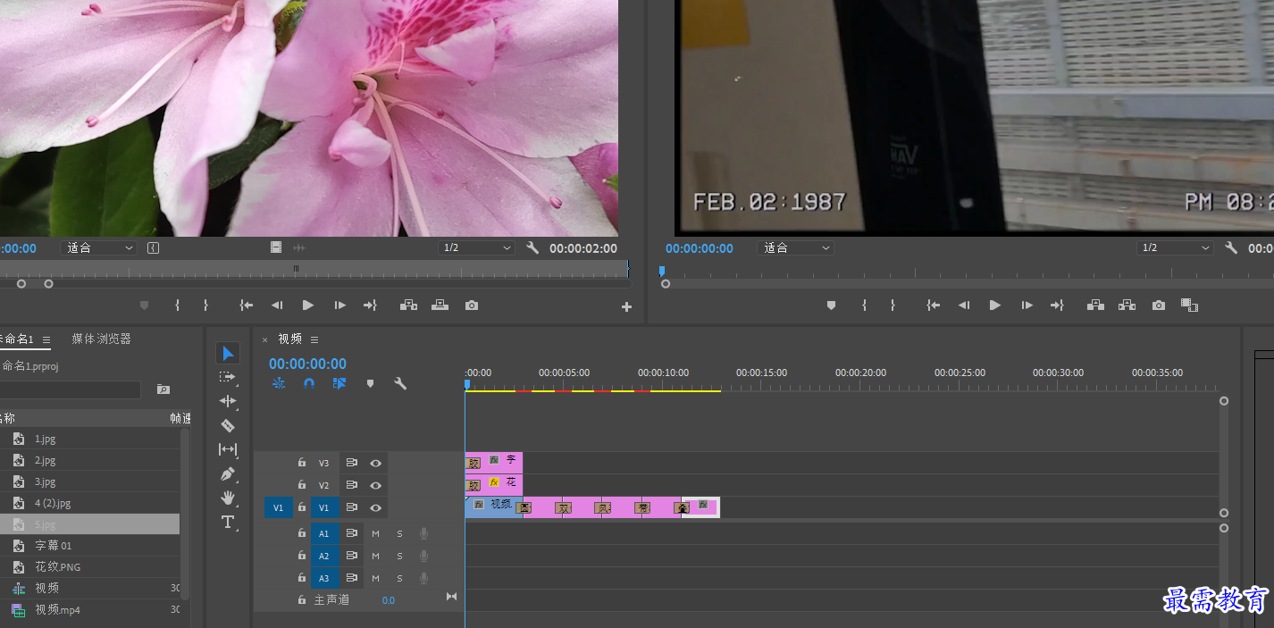This screenshot has width=1274, height=628.
Task: Select the 视频 clip on V1 track
Action: [x=494, y=507]
